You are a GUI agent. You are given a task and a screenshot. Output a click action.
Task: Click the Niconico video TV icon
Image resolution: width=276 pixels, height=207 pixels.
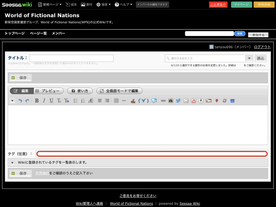(186, 101)
